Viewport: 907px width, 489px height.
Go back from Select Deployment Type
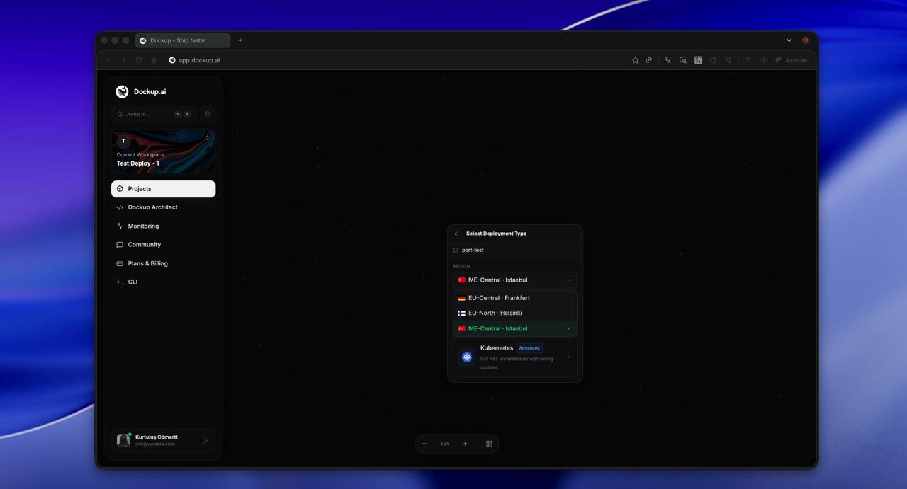tap(457, 234)
